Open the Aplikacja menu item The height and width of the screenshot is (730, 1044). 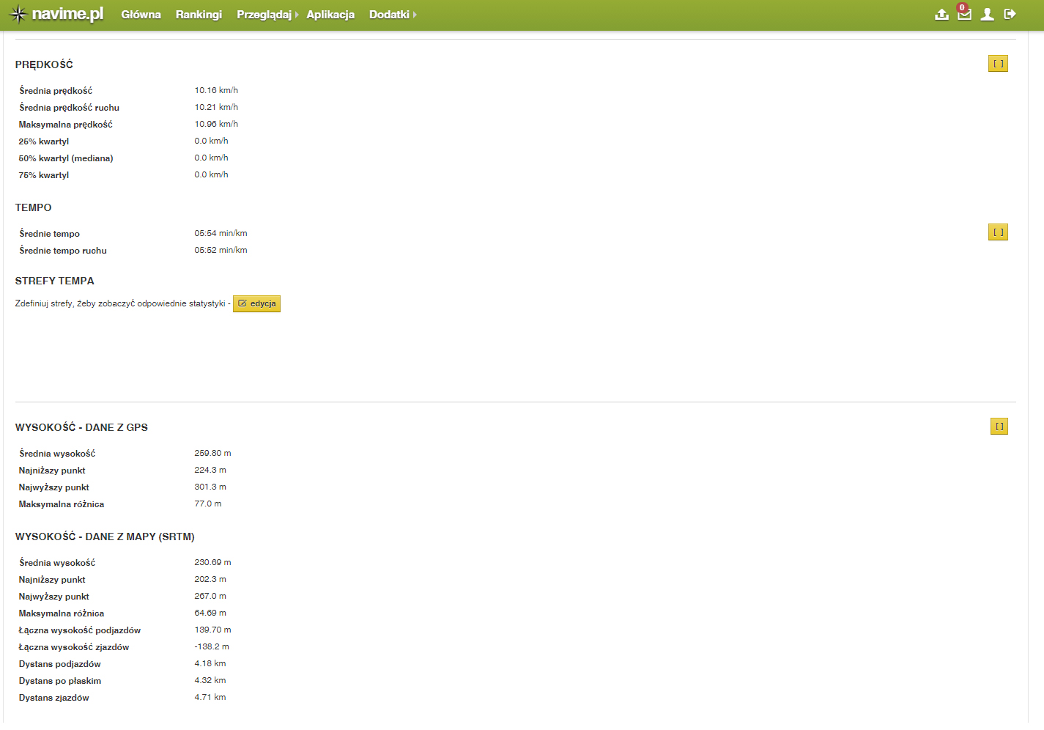coord(330,15)
